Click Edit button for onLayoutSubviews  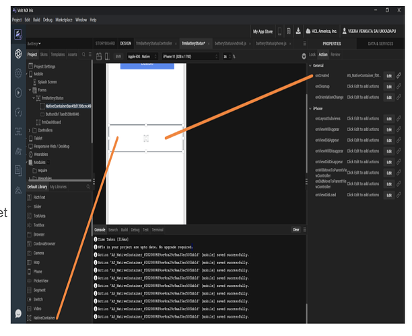coord(389,119)
